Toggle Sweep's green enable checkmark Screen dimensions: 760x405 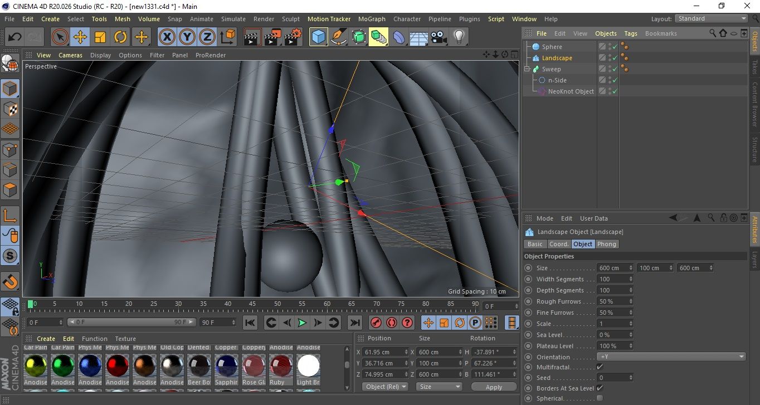(x=615, y=70)
